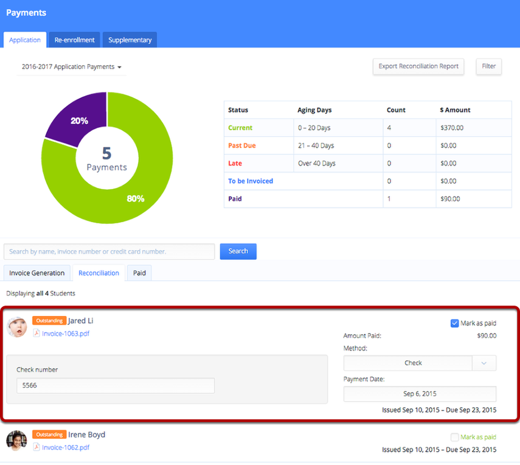Check Mark as paid for Irene Boyd

click(454, 437)
